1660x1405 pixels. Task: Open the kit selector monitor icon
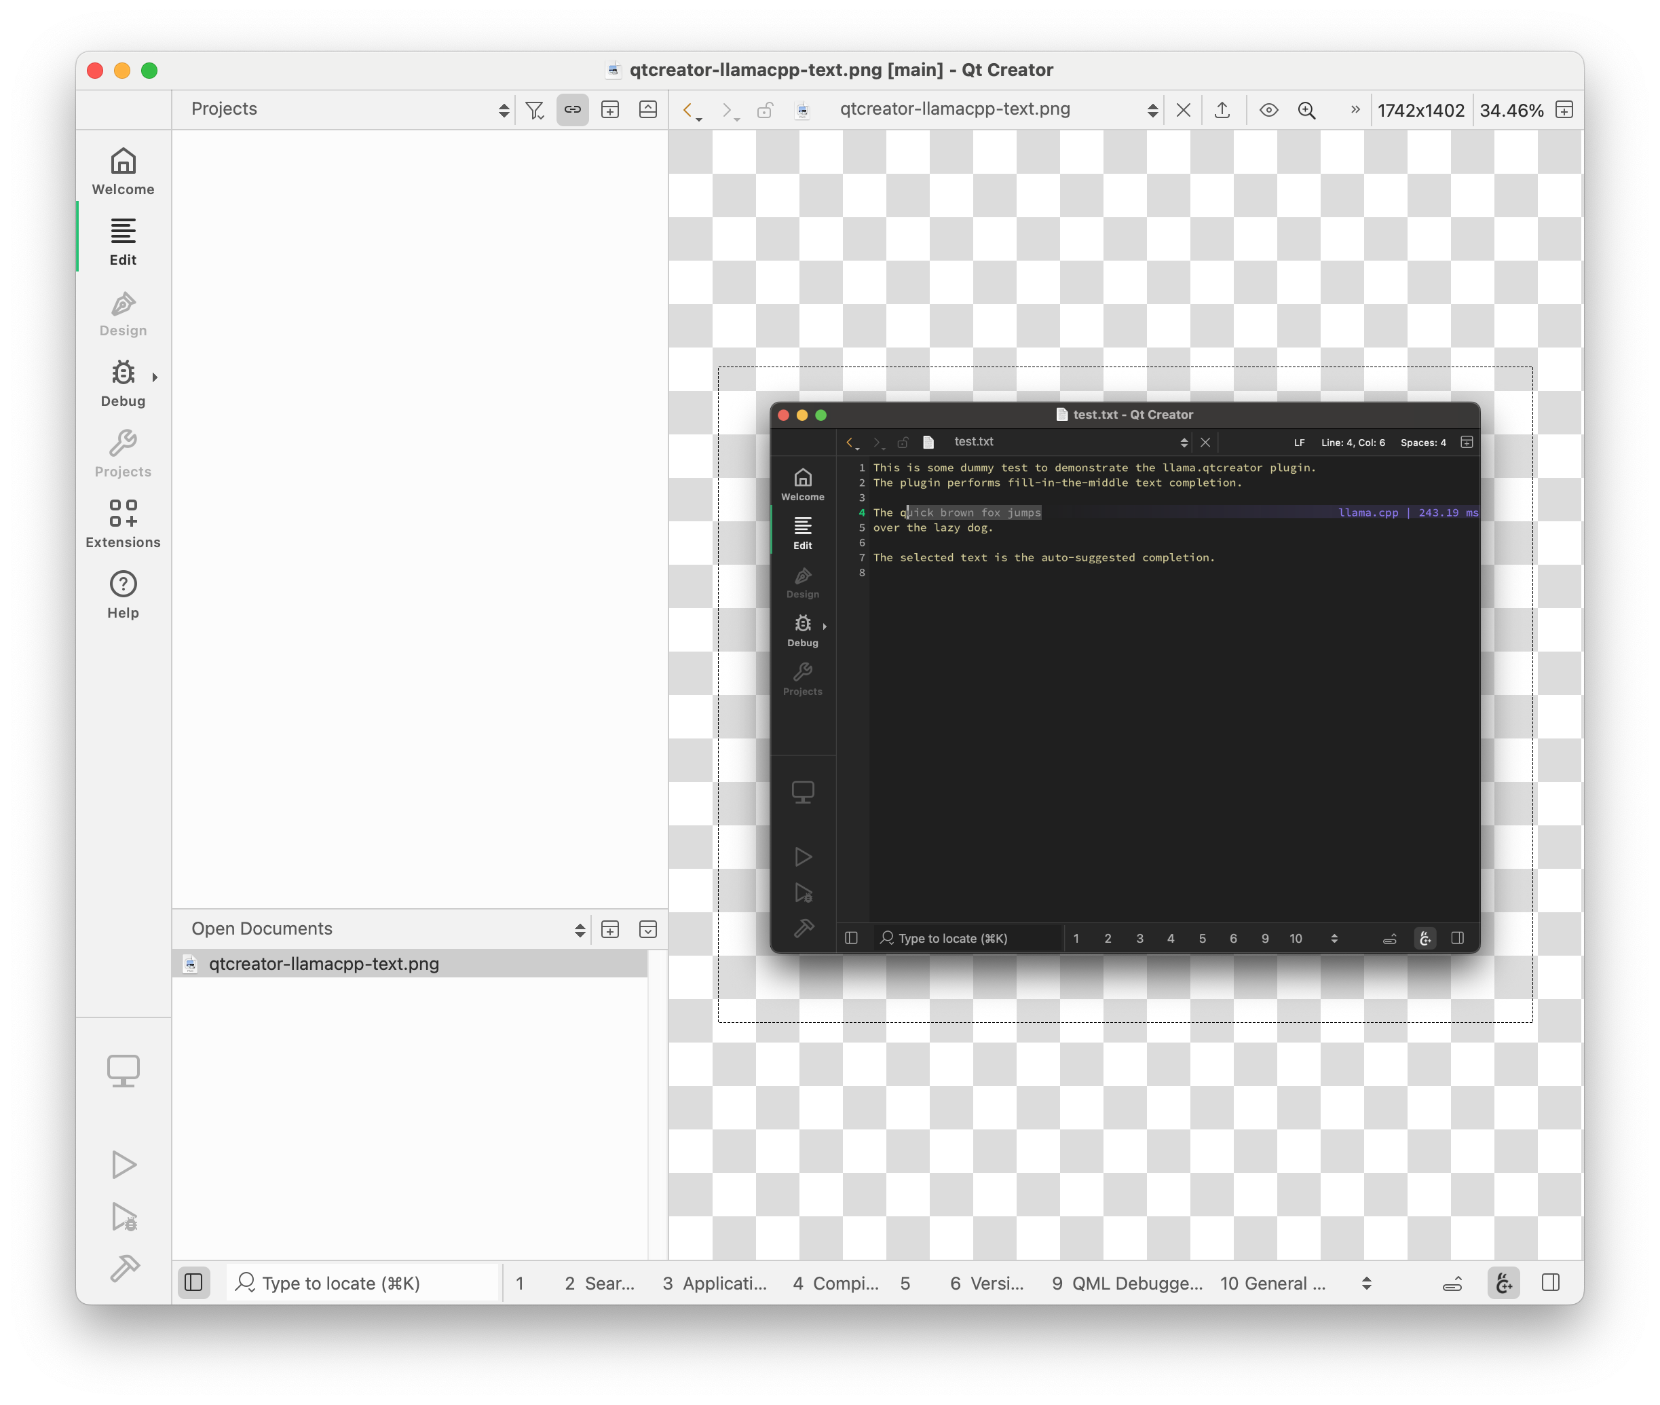pyautogui.click(x=124, y=1071)
